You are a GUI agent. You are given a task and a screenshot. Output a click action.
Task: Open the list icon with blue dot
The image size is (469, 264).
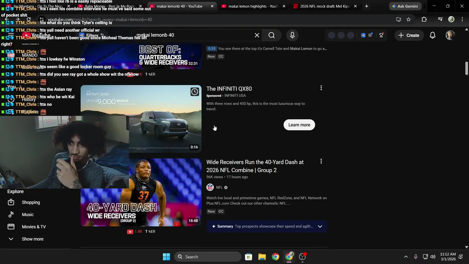tap(370, 35)
